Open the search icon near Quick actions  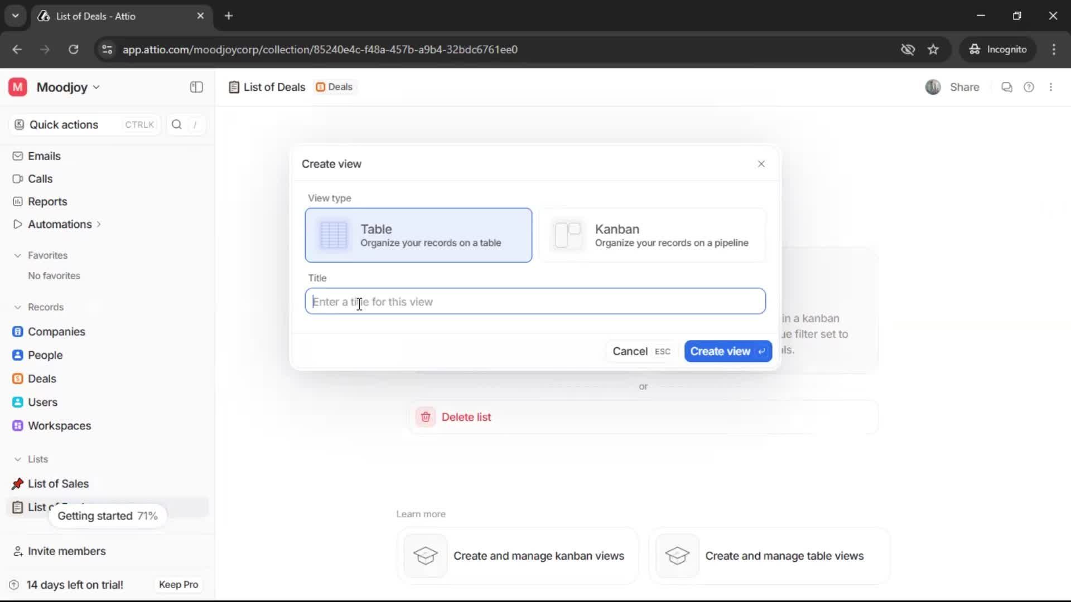pyautogui.click(x=176, y=124)
